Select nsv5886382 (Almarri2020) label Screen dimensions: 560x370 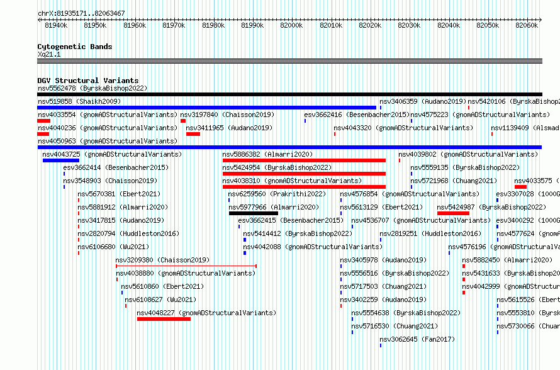(267, 154)
